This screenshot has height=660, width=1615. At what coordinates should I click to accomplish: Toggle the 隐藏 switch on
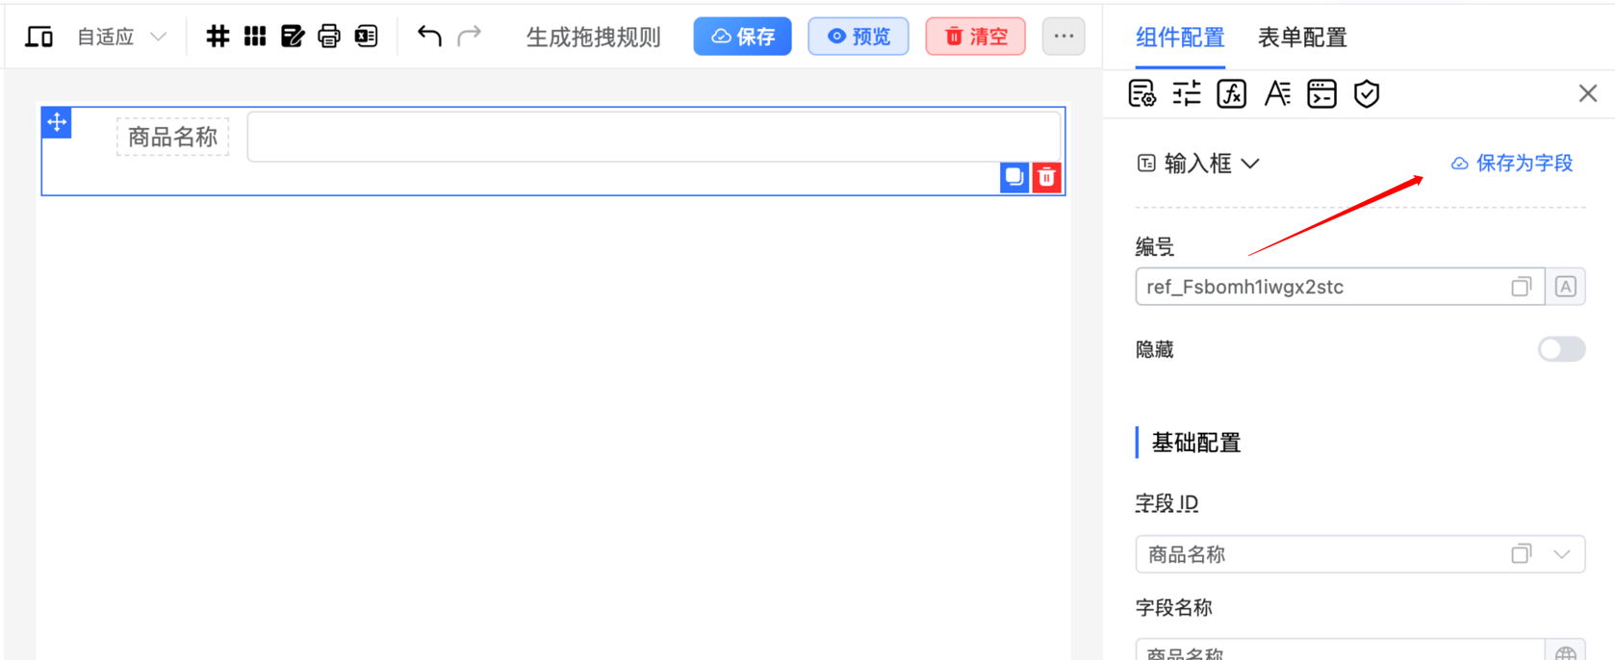(x=1560, y=349)
